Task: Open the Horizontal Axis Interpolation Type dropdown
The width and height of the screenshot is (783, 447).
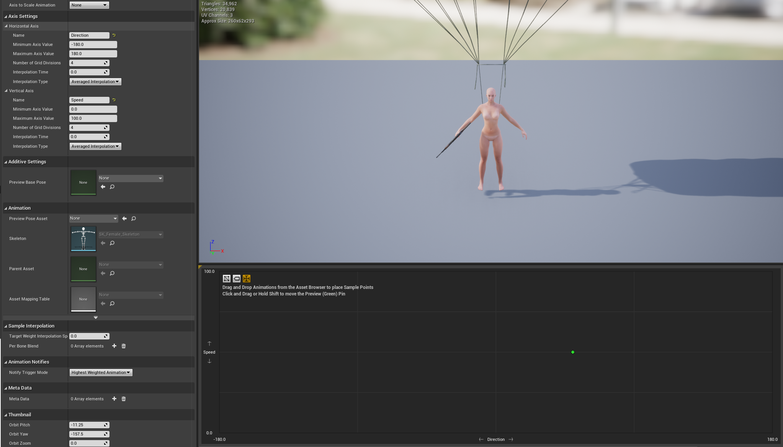Action: pyautogui.click(x=95, y=82)
